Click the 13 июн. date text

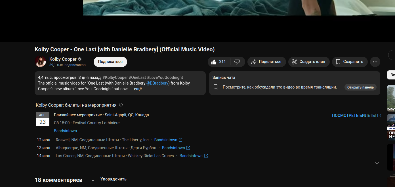(x=44, y=148)
